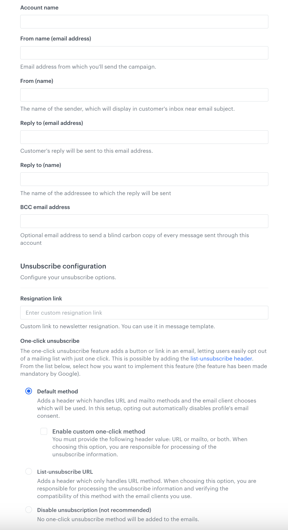Click the Unsubscribe configuration heading
Image resolution: width=288 pixels, height=530 pixels.
click(63, 266)
